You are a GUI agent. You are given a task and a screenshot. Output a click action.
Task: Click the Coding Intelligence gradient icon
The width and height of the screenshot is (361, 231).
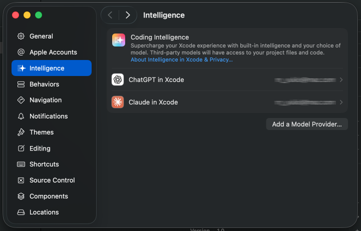point(119,40)
